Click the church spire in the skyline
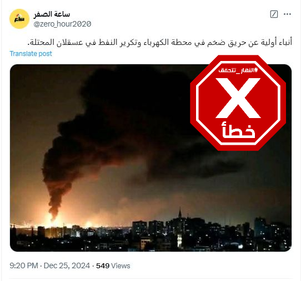Screen dimensions: 301x281 click(x=180, y=213)
